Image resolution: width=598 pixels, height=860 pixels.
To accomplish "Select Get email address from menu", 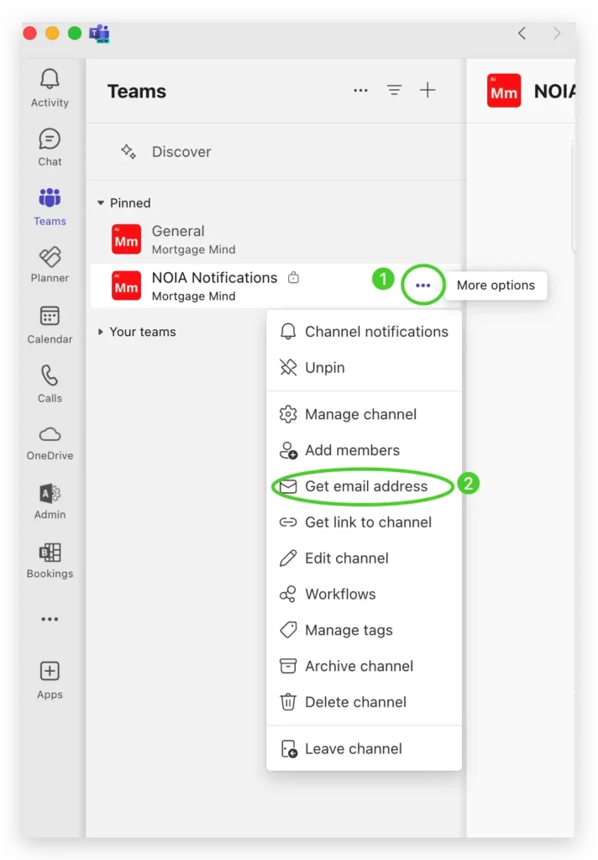I will (x=365, y=486).
